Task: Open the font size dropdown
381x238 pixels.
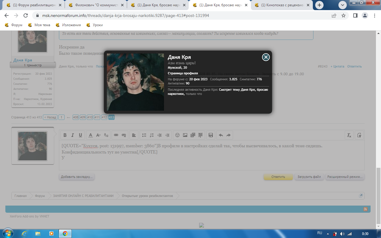Action: tap(99, 135)
